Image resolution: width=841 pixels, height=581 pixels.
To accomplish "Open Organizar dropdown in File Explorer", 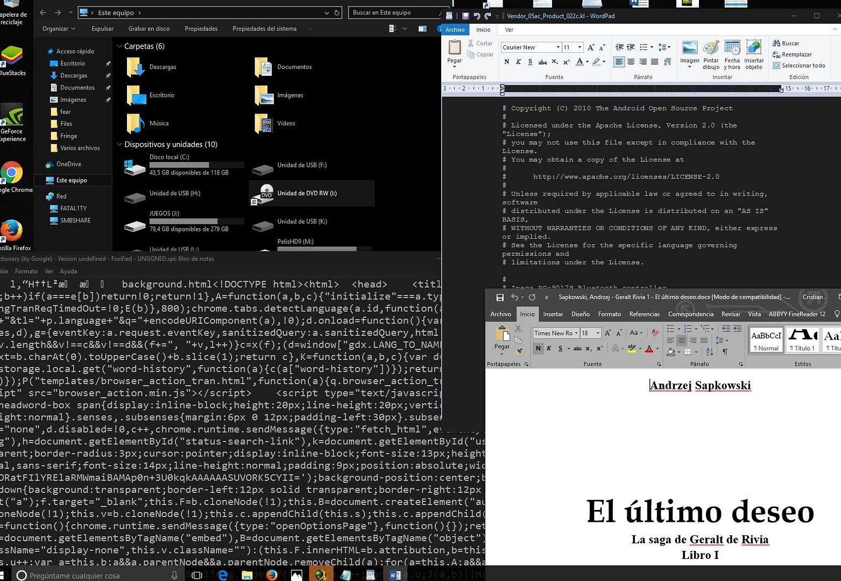I will pyautogui.click(x=59, y=29).
